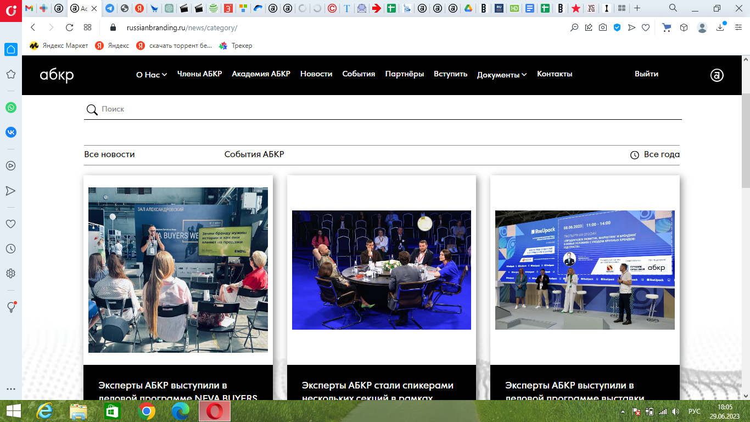Go to the События menu item
Image resolution: width=750 pixels, height=422 pixels.
(x=359, y=74)
